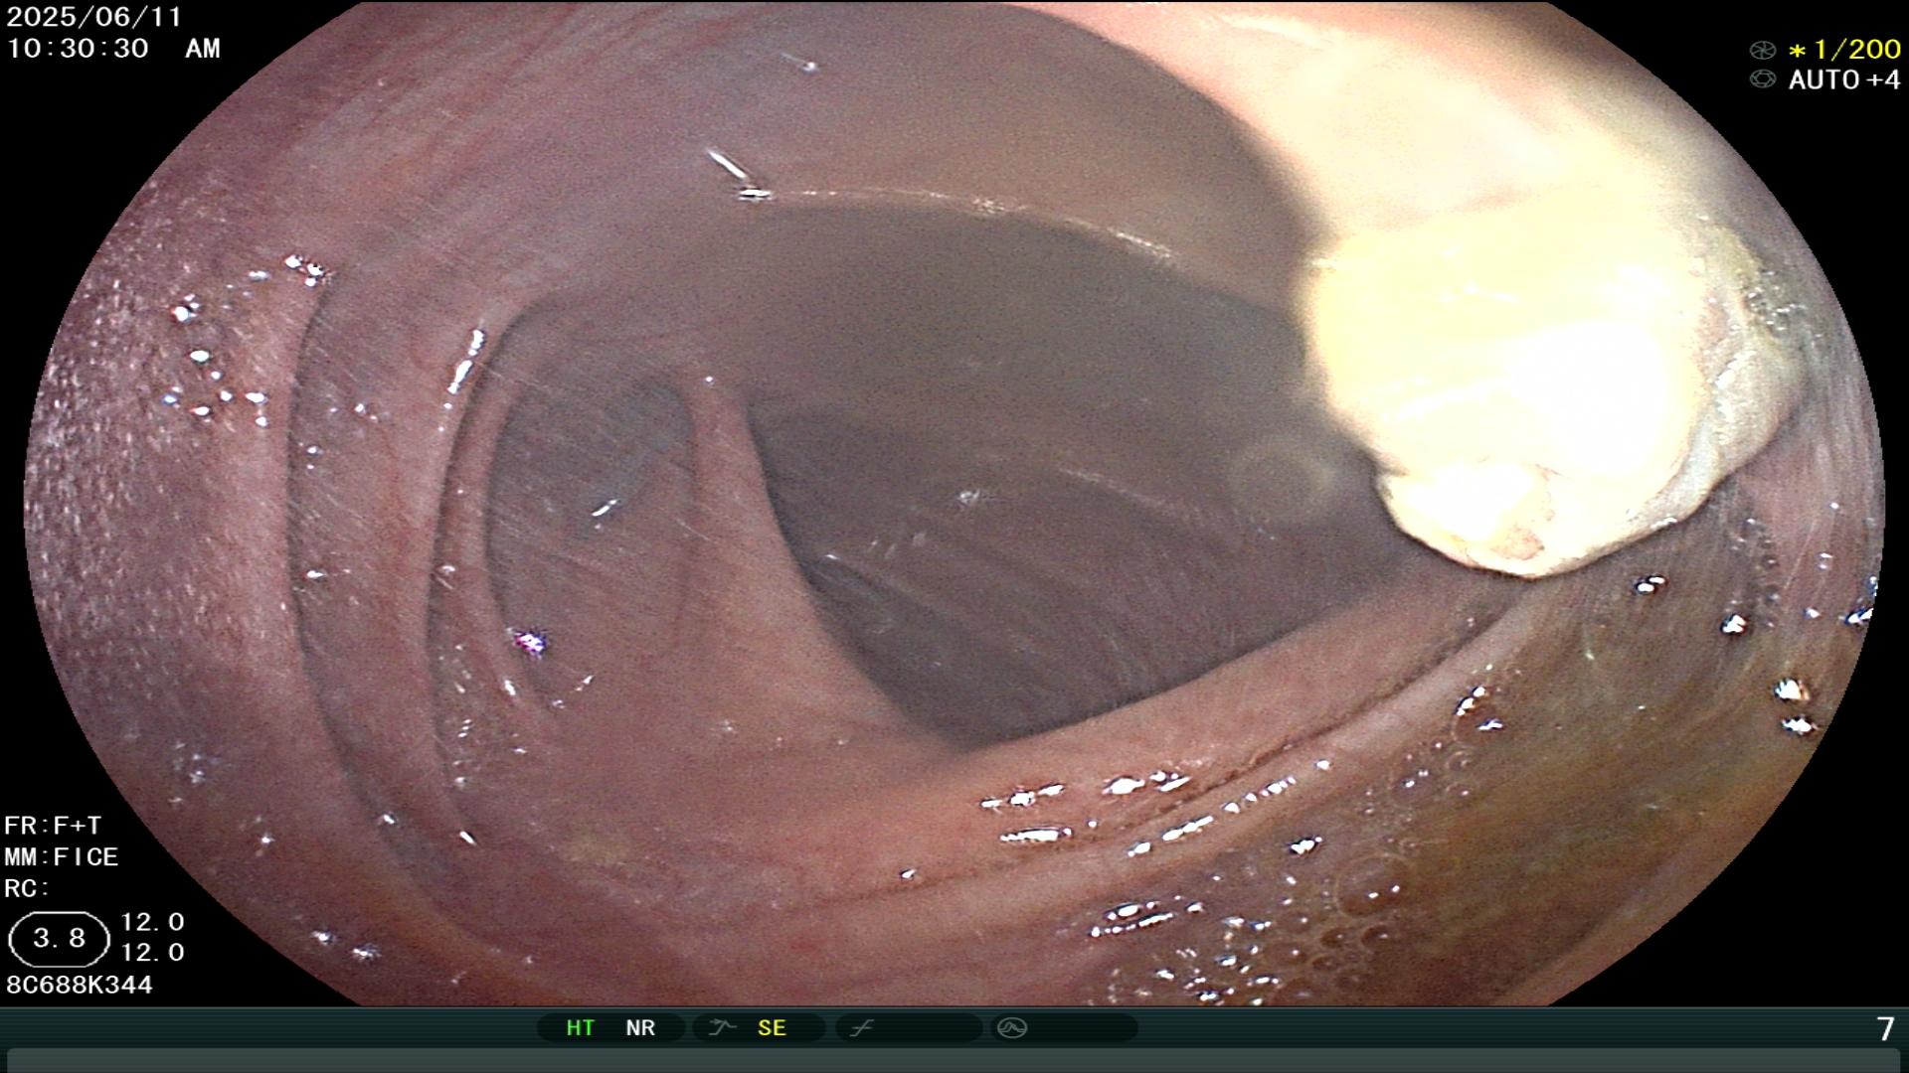This screenshot has width=1909, height=1073.
Task: Click the shutter speed icon beside 1/200
Action: click(1762, 50)
